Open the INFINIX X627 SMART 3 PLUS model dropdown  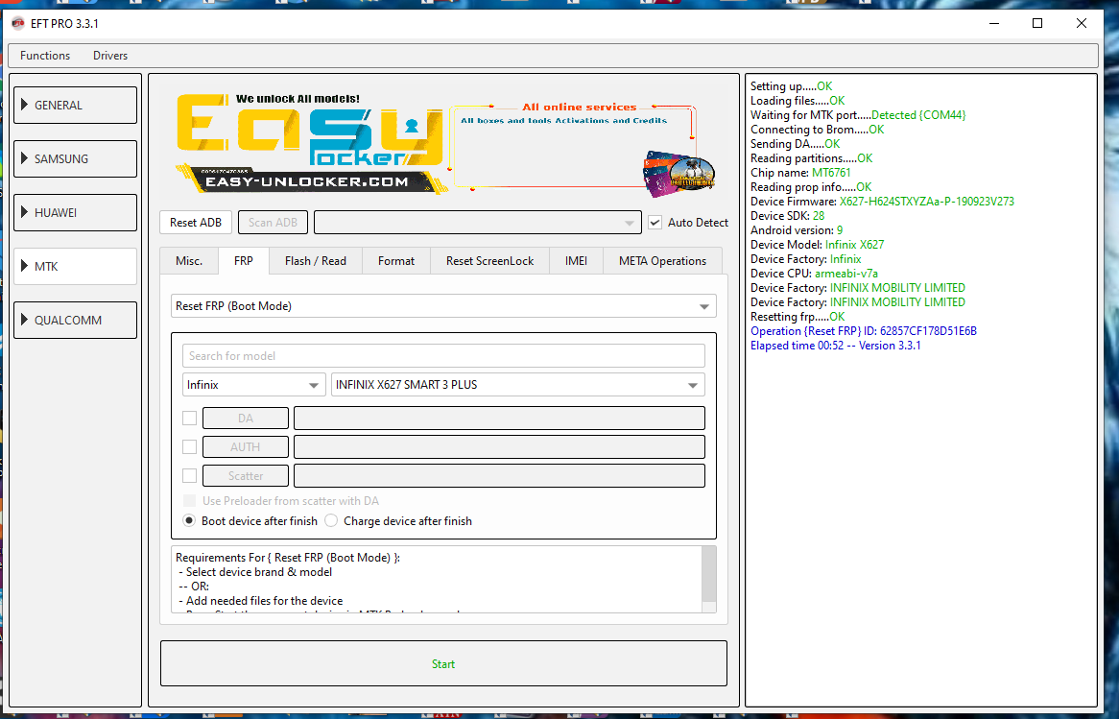[x=518, y=384]
